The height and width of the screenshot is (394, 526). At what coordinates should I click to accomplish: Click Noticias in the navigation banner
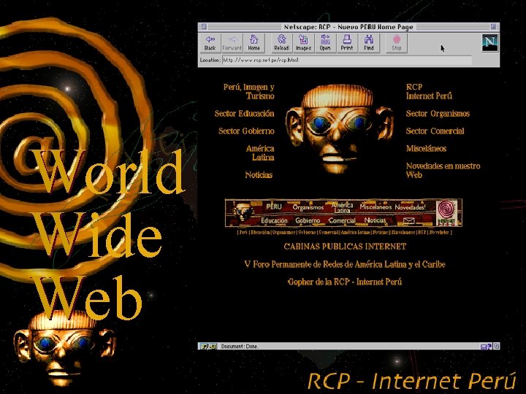(375, 220)
